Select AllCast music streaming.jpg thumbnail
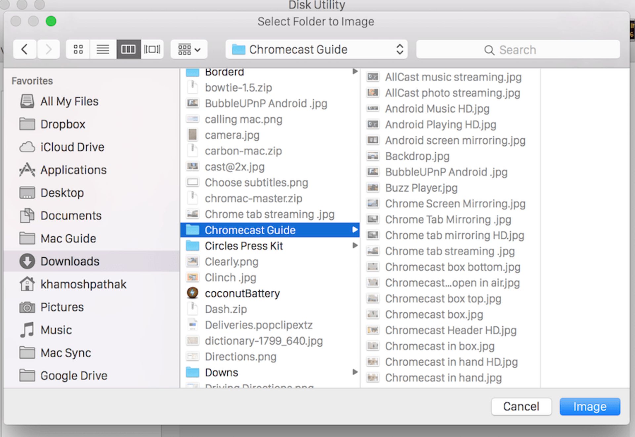 point(373,77)
